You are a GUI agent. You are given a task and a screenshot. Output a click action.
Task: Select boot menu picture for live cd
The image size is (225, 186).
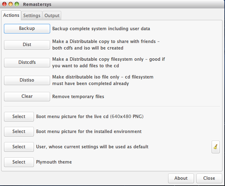coord(19,117)
